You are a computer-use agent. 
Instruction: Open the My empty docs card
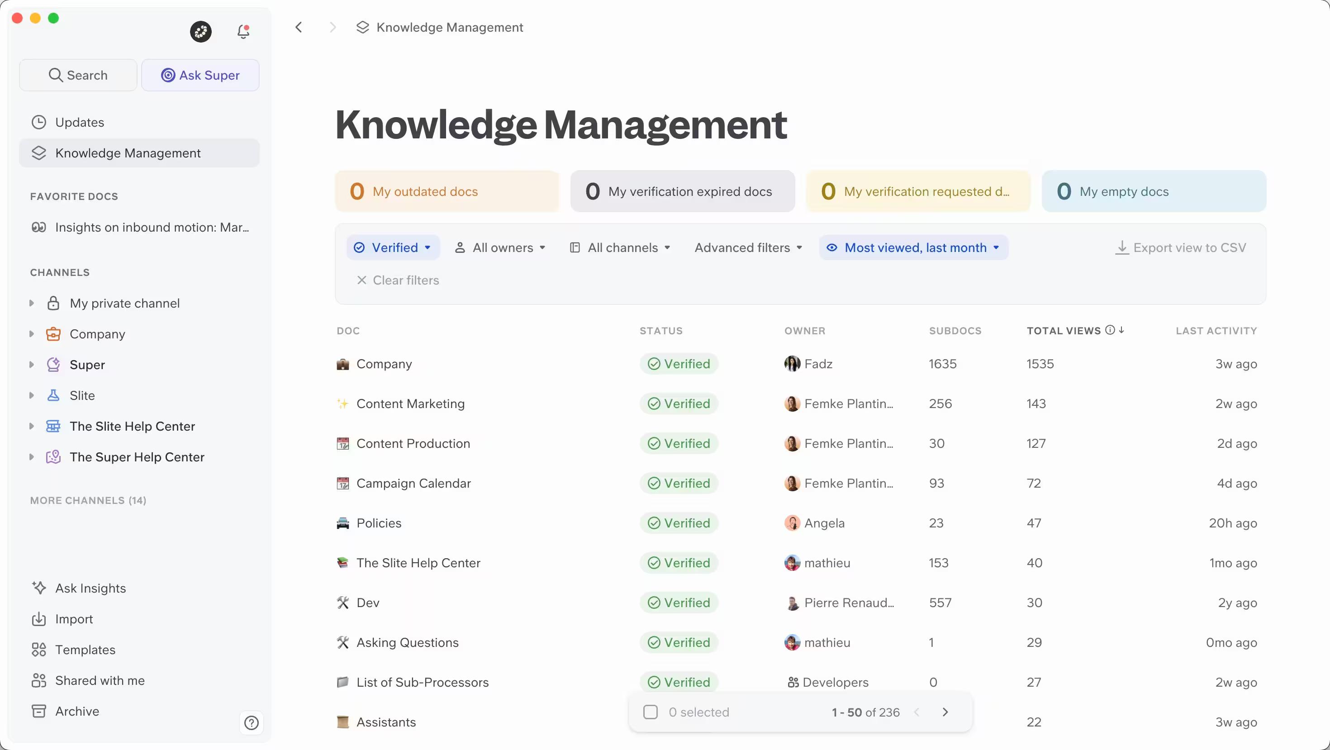coord(1154,191)
